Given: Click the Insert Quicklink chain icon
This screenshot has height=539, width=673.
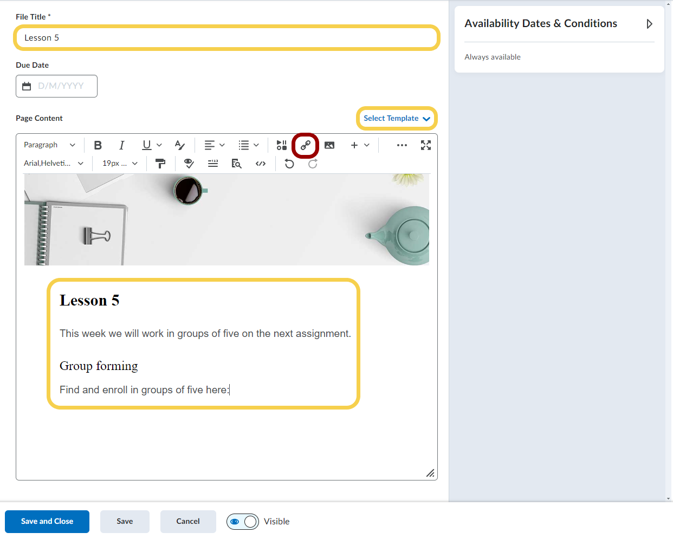Looking at the screenshot, I should (306, 145).
